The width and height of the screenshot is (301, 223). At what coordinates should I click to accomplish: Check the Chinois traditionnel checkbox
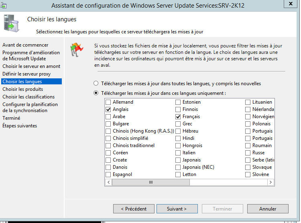pos(108,145)
